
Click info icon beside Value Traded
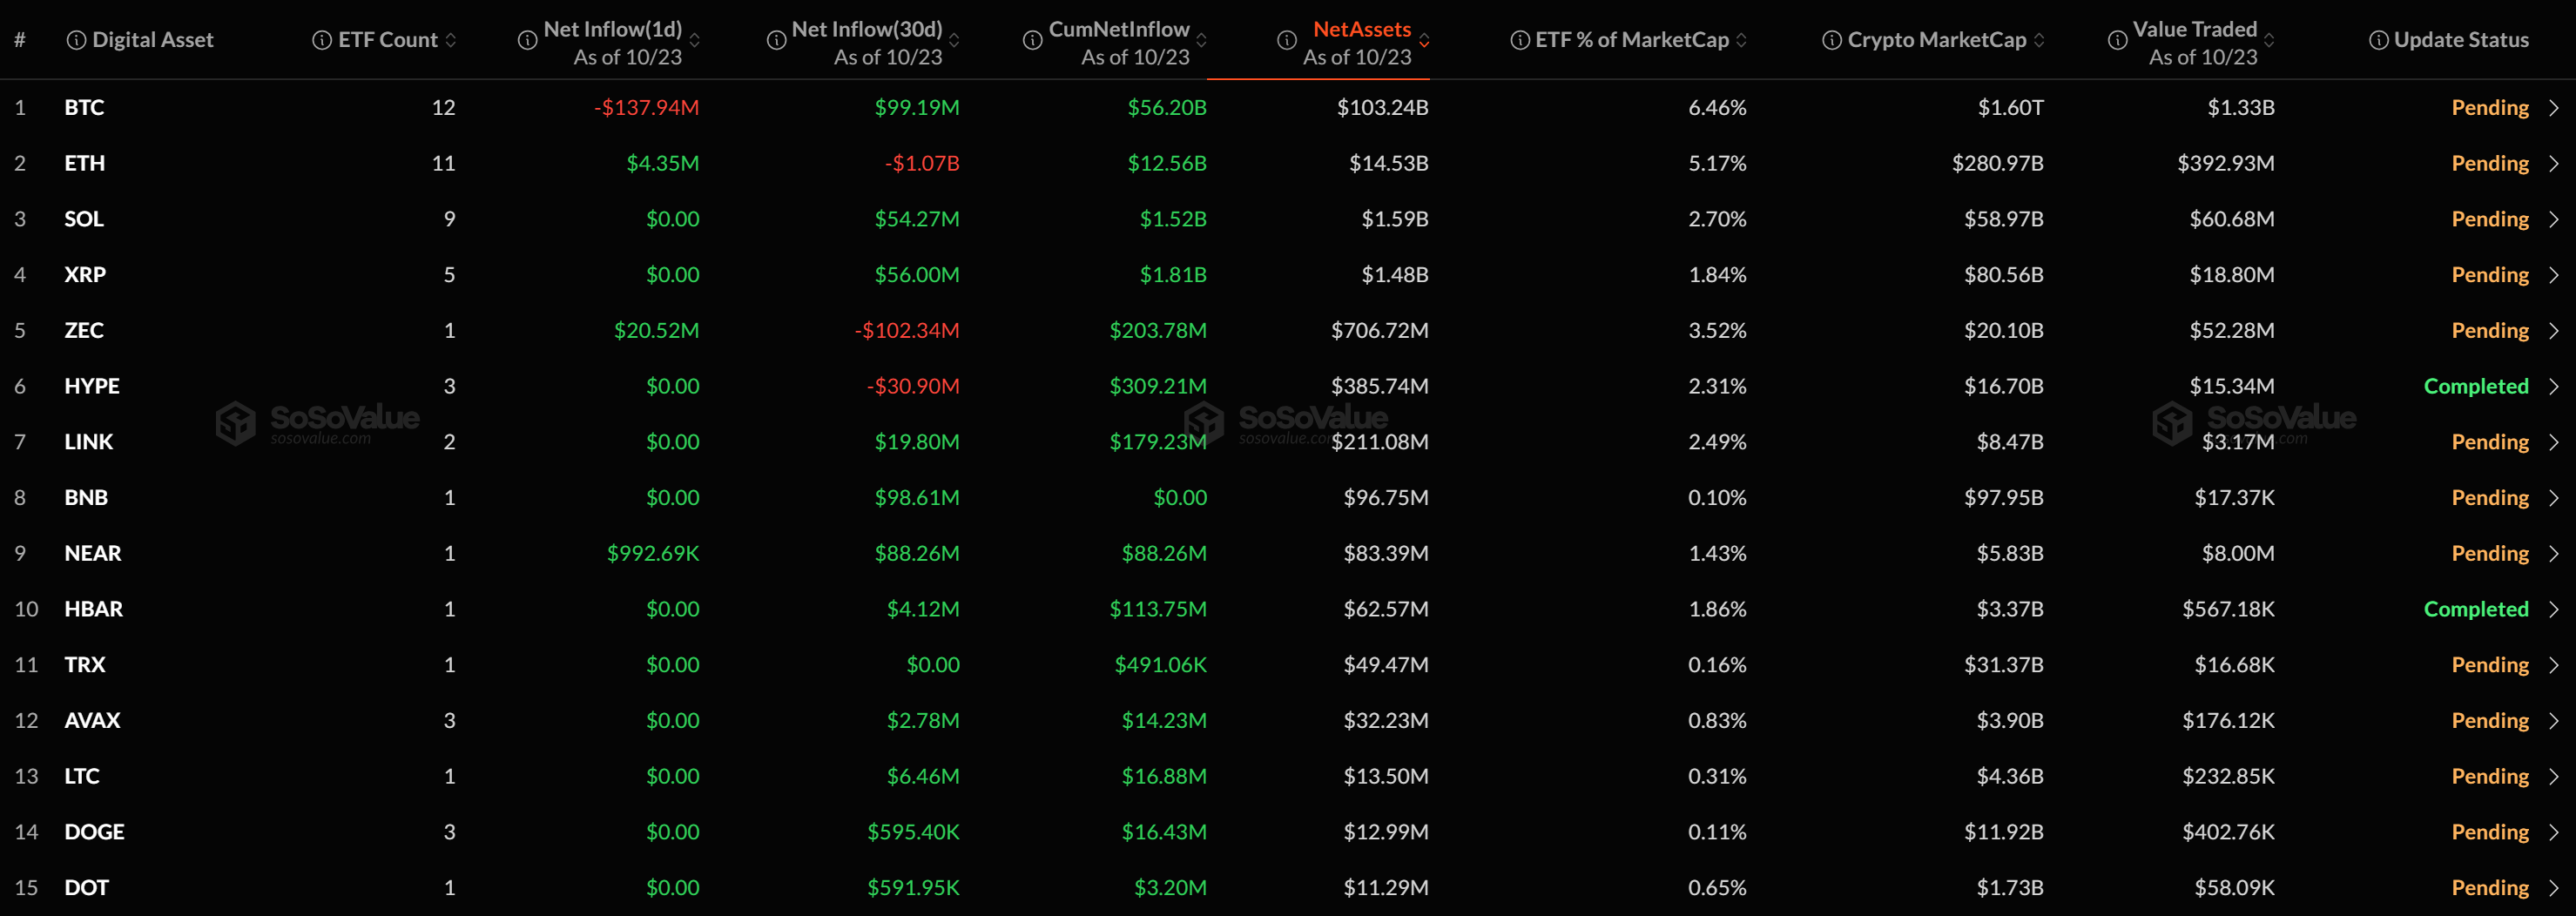2117,40
